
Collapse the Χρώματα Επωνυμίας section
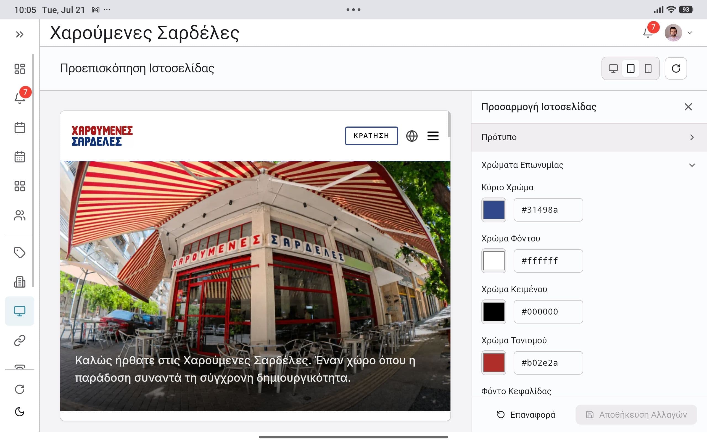click(x=589, y=165)
